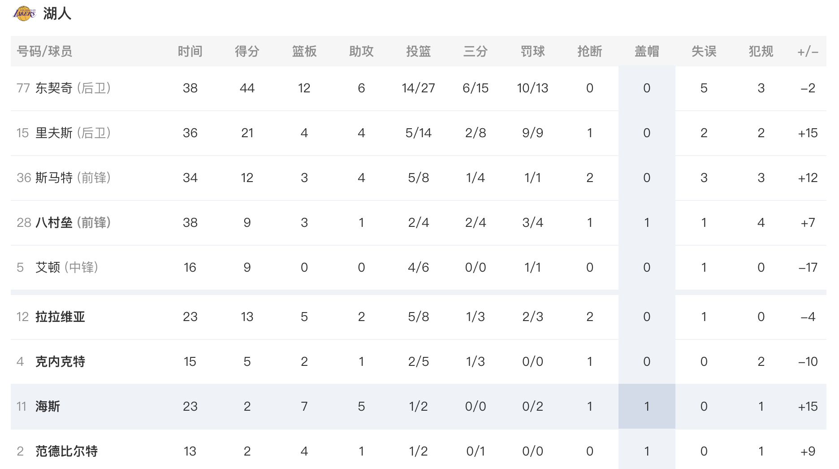Select the 盖帽 column header
The image size is (839, 469).
[x=646, y=52]
